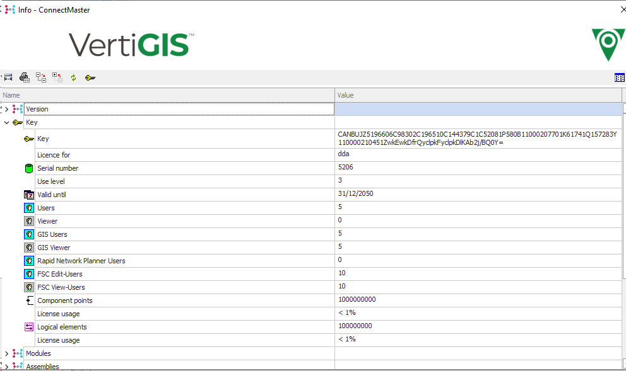This screenshot has width=626, height=371.
Task: Click the icon beside GIS Viewer
Action: [x=29, y=248]
